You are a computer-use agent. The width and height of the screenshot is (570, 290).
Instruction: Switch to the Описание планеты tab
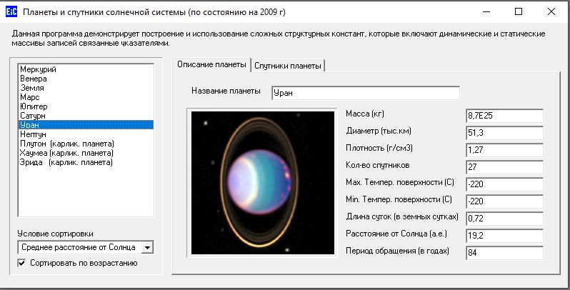point(211,65)
